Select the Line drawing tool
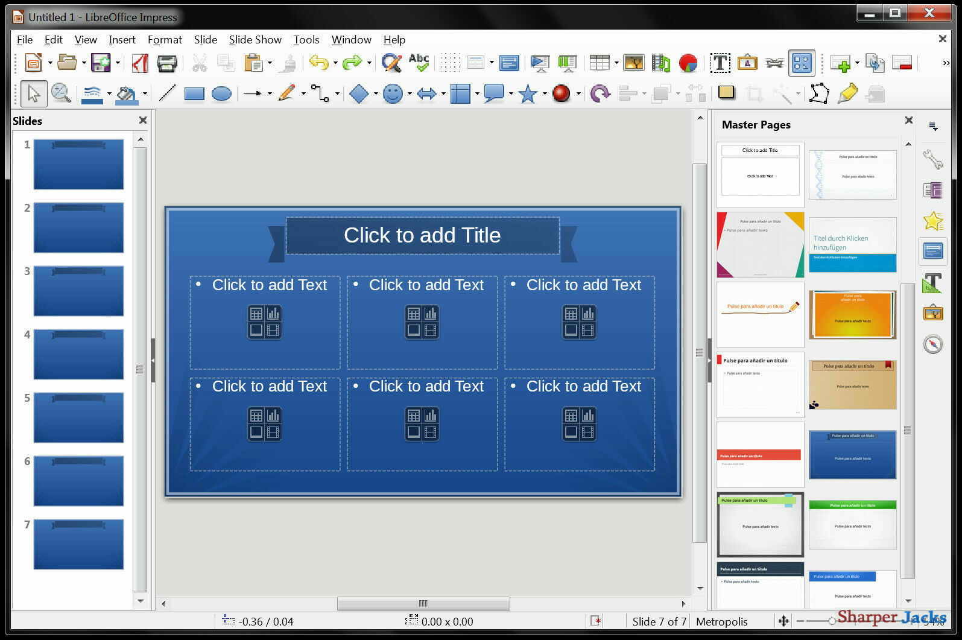This screenshot has height=640, width=962. [167, 93]
